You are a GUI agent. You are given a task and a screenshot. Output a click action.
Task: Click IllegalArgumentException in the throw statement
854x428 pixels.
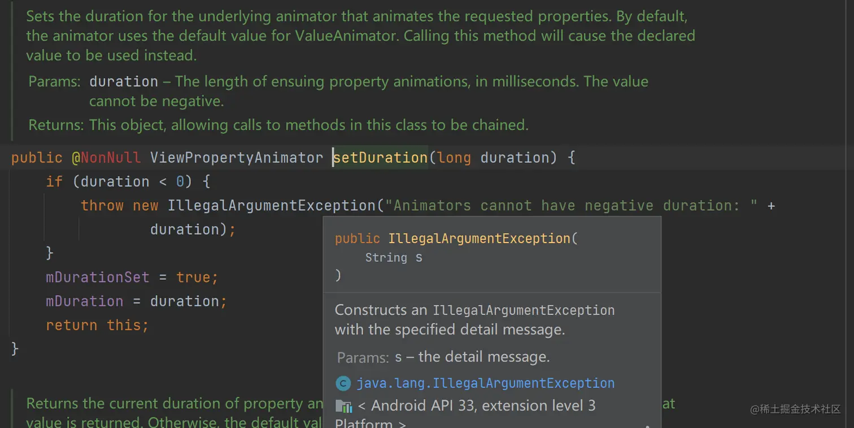[271, 205]
